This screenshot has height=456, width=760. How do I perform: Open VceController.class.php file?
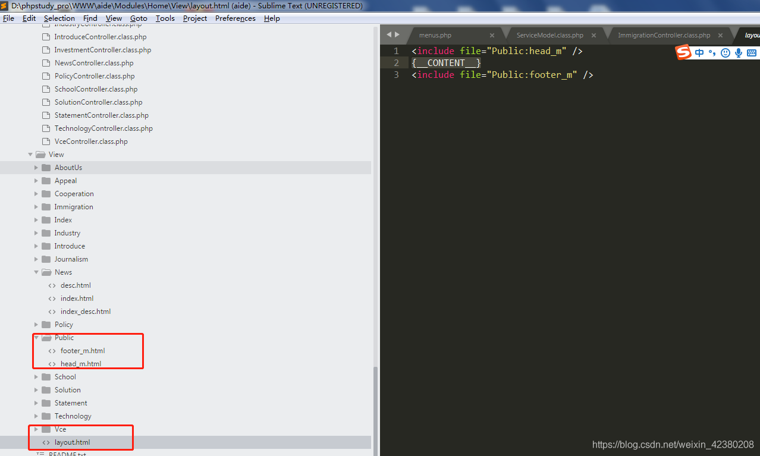(x=91, y=141)
